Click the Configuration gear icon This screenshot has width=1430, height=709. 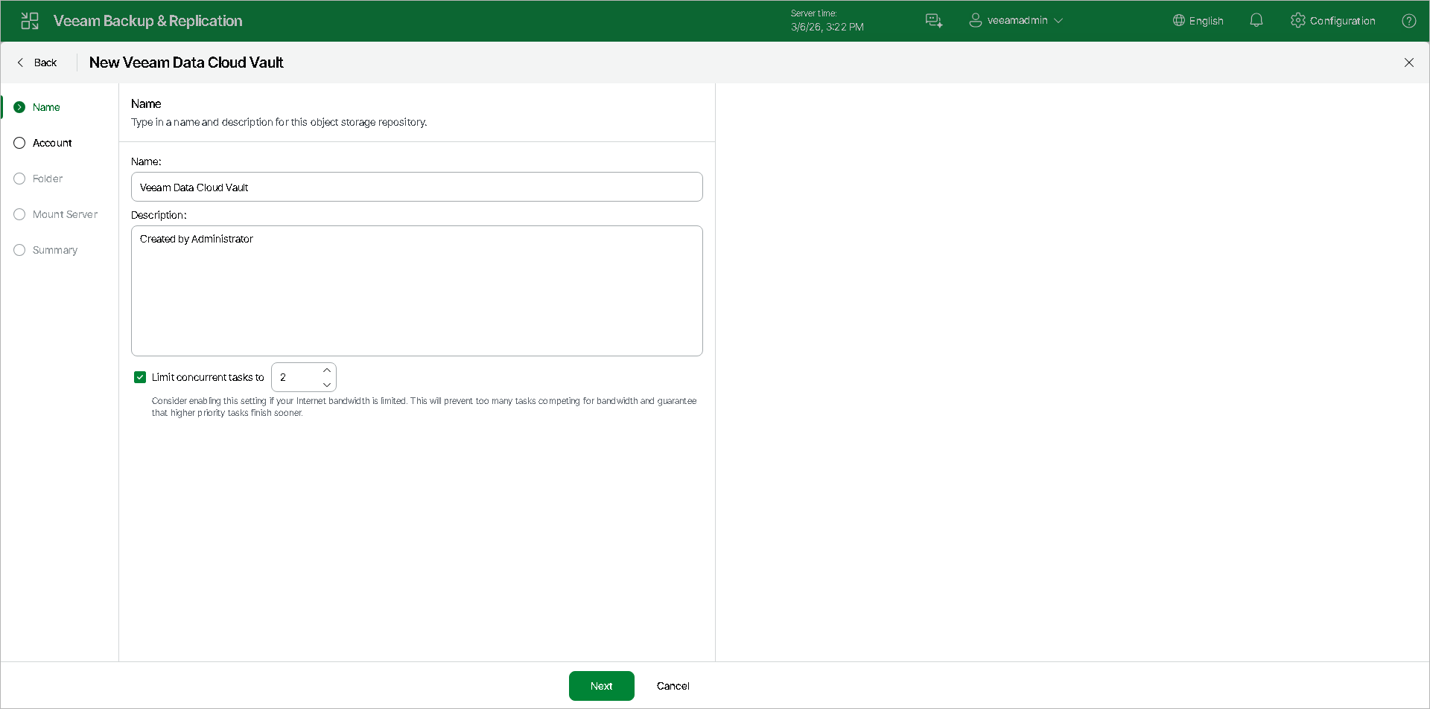point(1298,21)
